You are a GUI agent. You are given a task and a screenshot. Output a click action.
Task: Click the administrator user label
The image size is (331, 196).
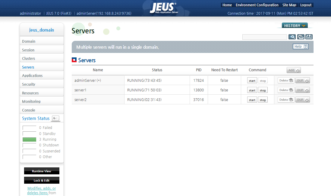30,13
